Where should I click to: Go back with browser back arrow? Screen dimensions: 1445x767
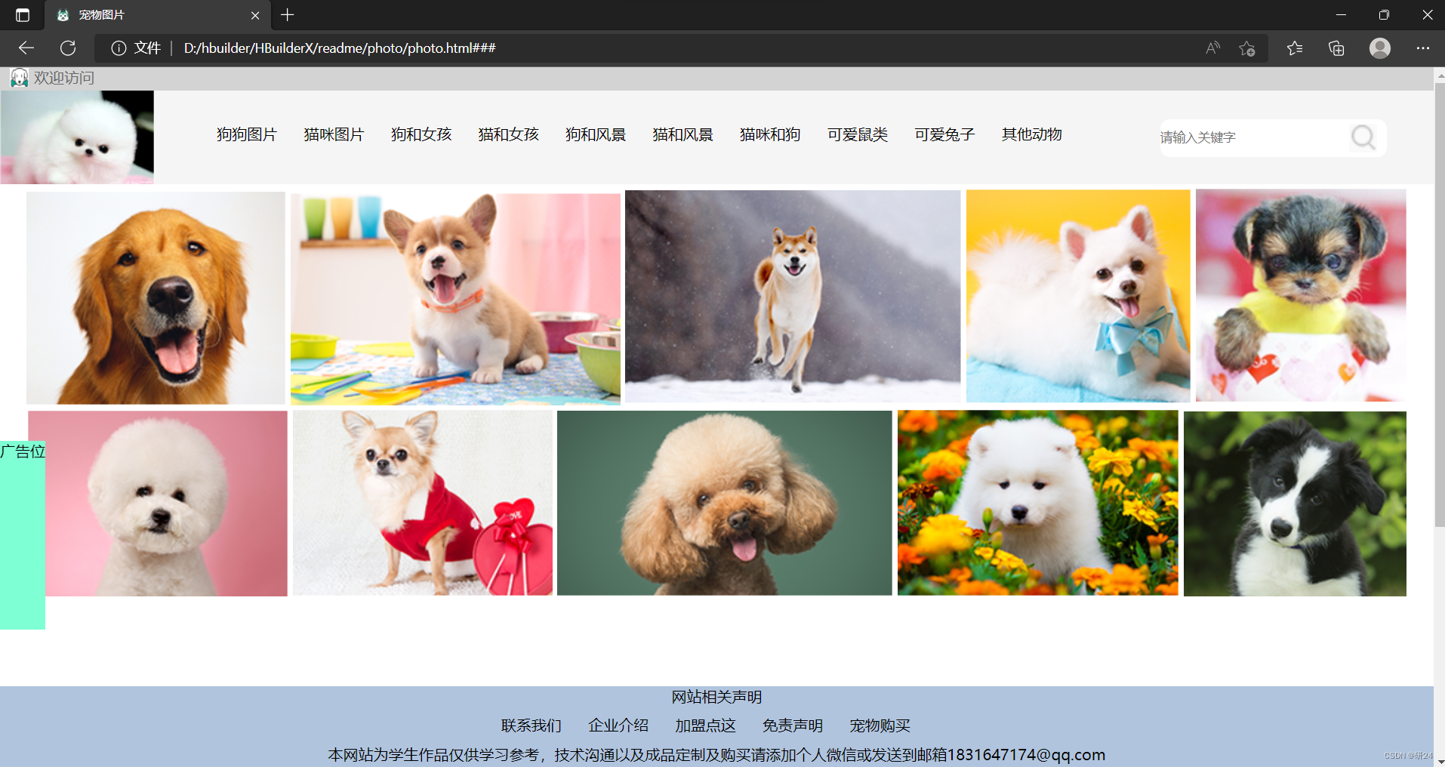tap(26, 48)
